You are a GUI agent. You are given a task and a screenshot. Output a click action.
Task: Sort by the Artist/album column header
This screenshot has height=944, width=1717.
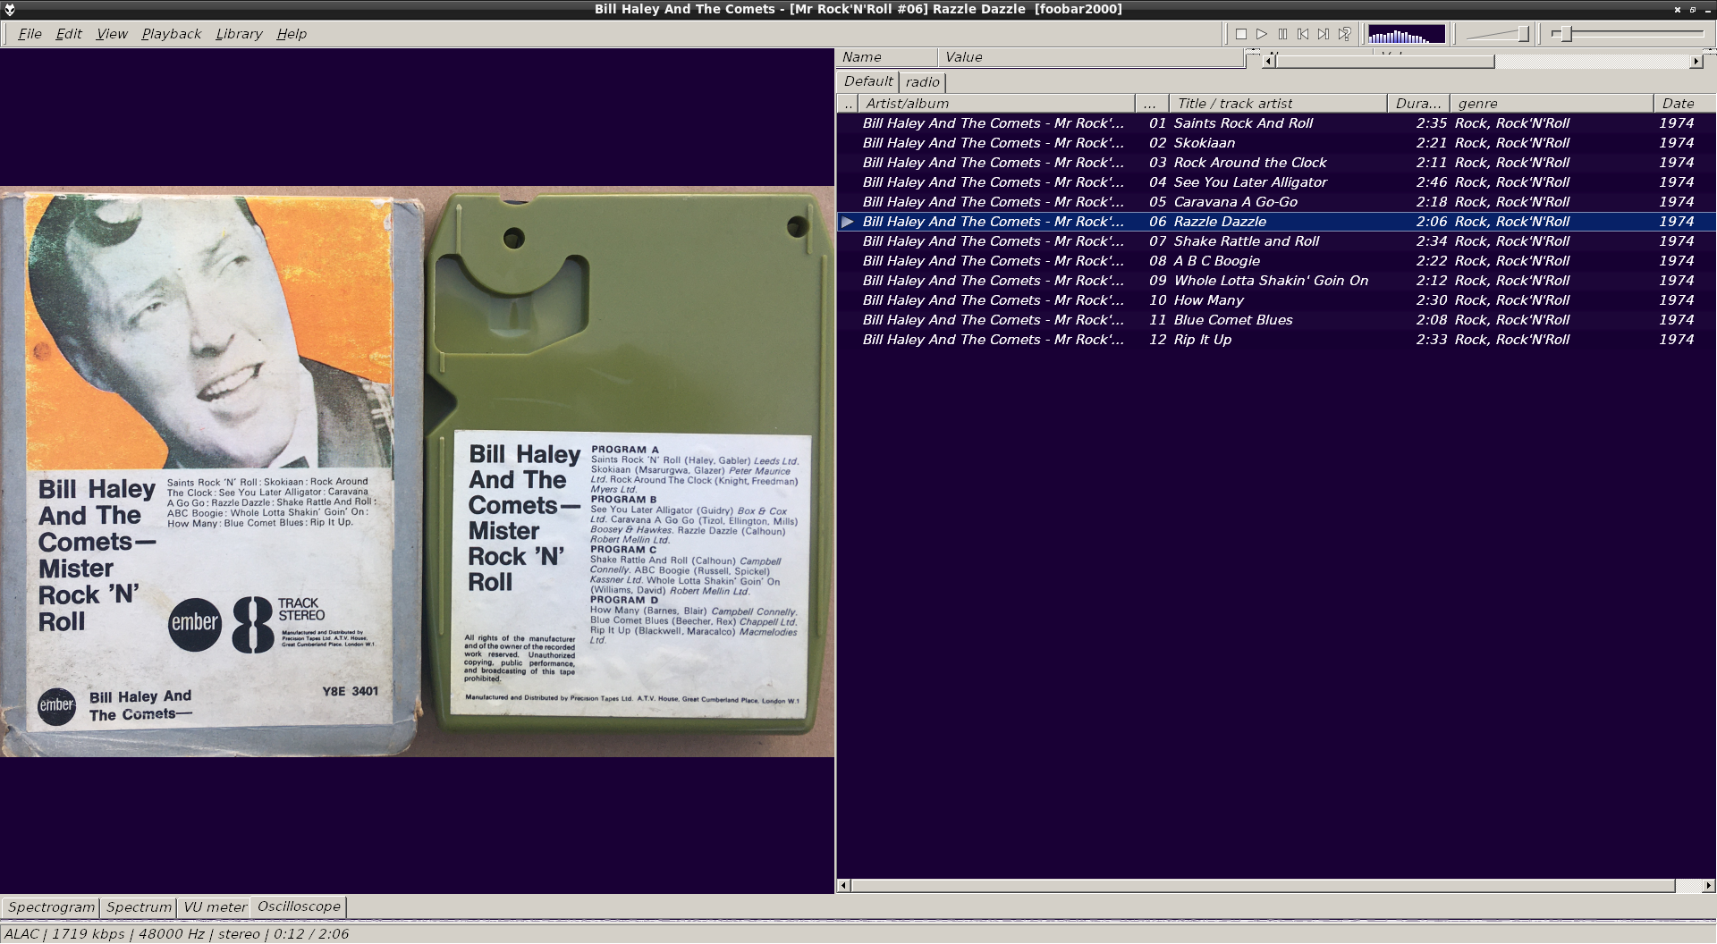tap(996, 104)
